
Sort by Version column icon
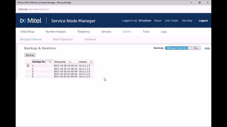tap(91, 62)
